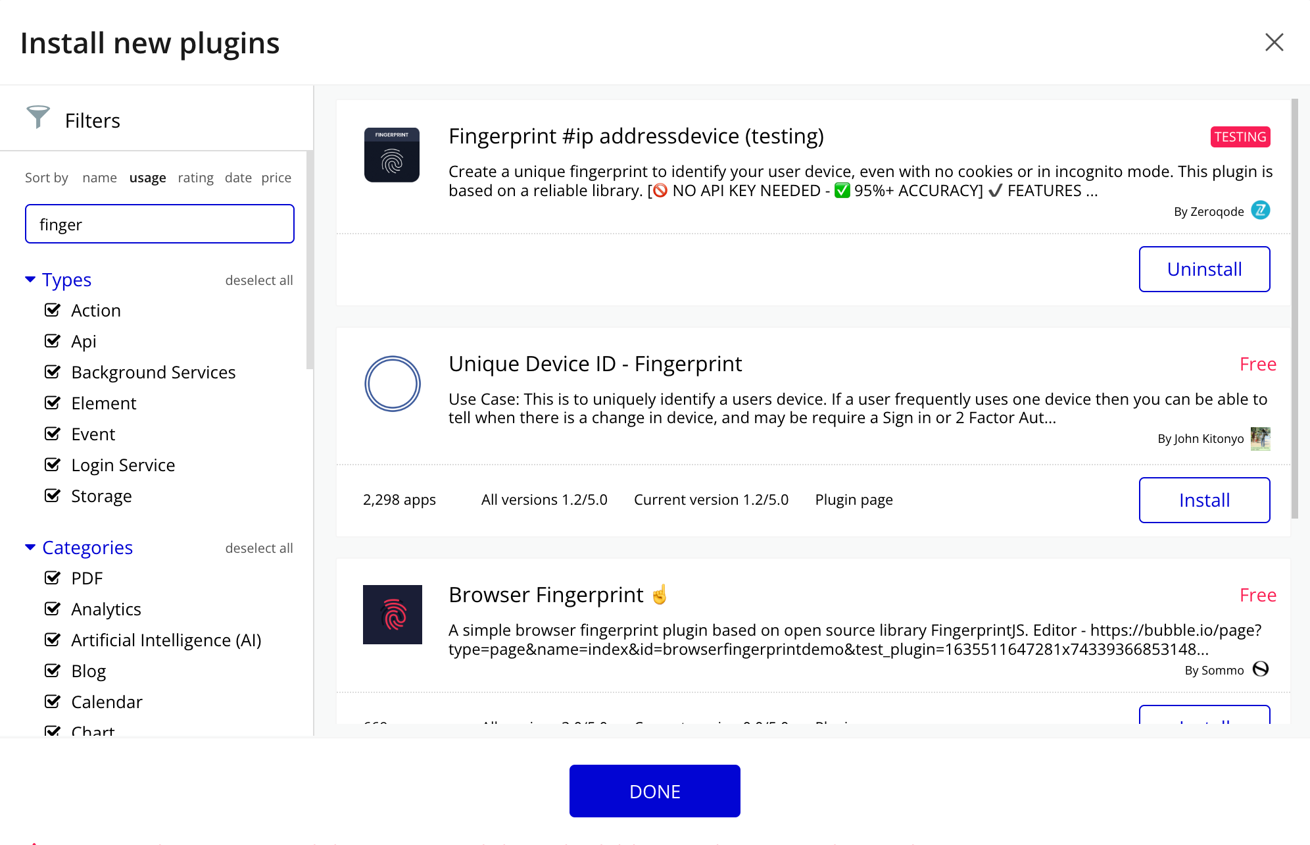Uninstall the Fingerprint #ip addressdevice plugin
This screenshot has height=845, width=1310.
[1204, 269]
